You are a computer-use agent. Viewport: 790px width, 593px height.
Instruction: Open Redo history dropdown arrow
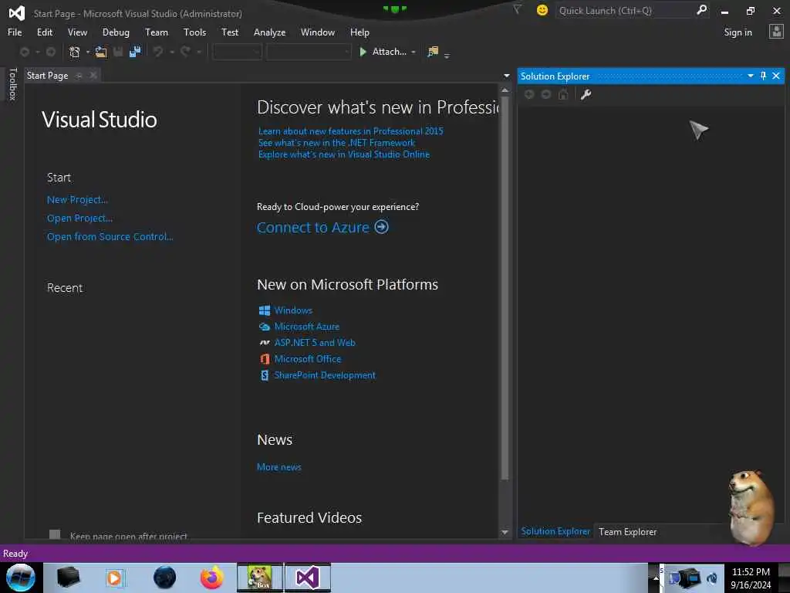199,52
